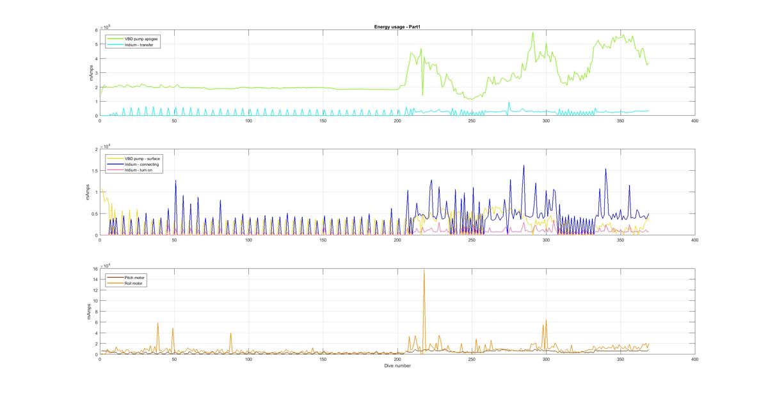The width and height of the screenshot is (768, 398).
Task: Click x-axis tick '400' under the bottom plot
Action: coord(694,360)
